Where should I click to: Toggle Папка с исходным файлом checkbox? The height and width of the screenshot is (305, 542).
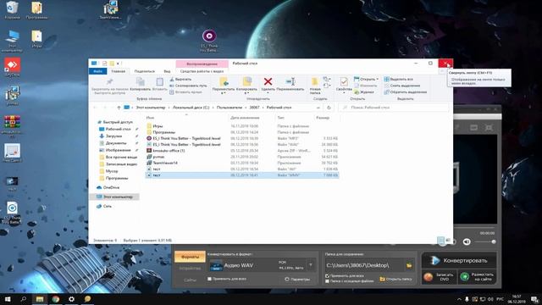pyautogui.click(x=327, y=281)
